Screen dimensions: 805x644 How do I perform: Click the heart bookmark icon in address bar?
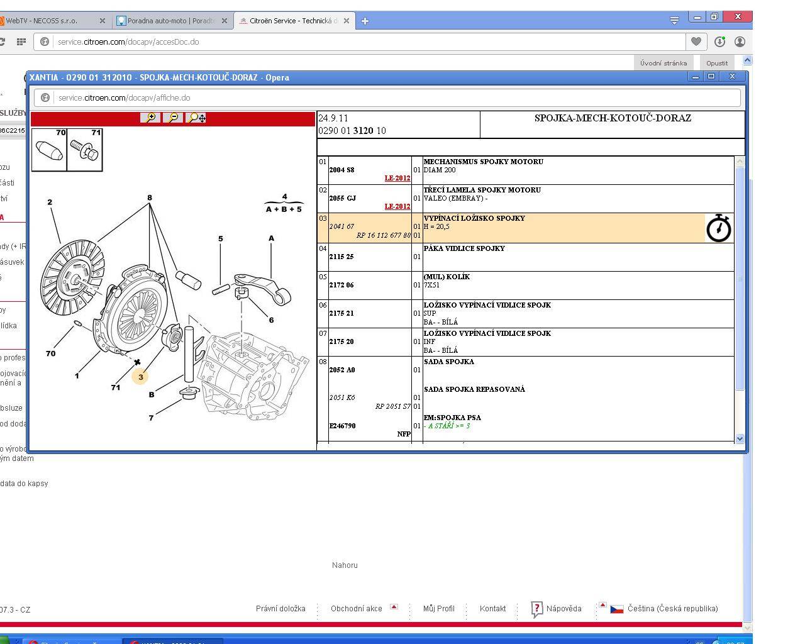(696, 42)
